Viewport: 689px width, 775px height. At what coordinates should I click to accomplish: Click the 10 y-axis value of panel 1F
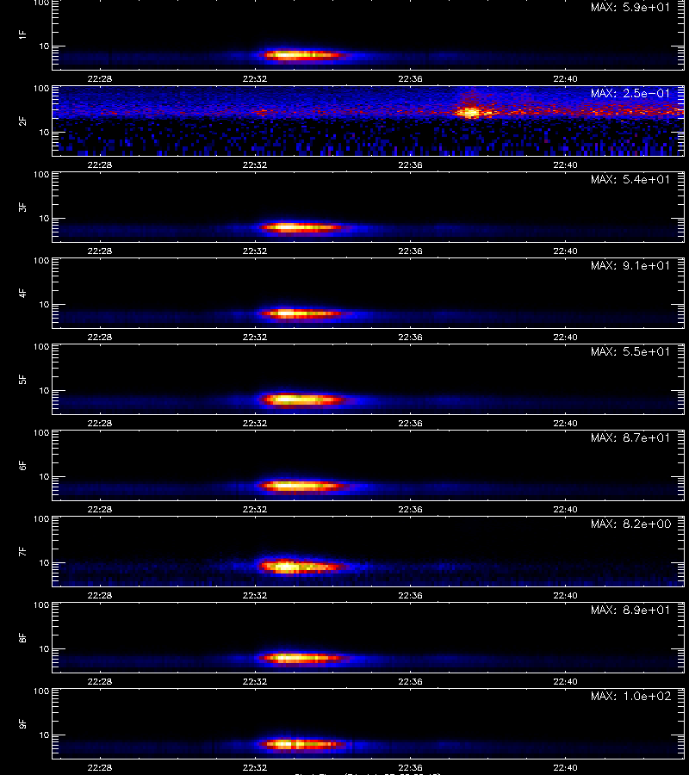pos(44,46)
